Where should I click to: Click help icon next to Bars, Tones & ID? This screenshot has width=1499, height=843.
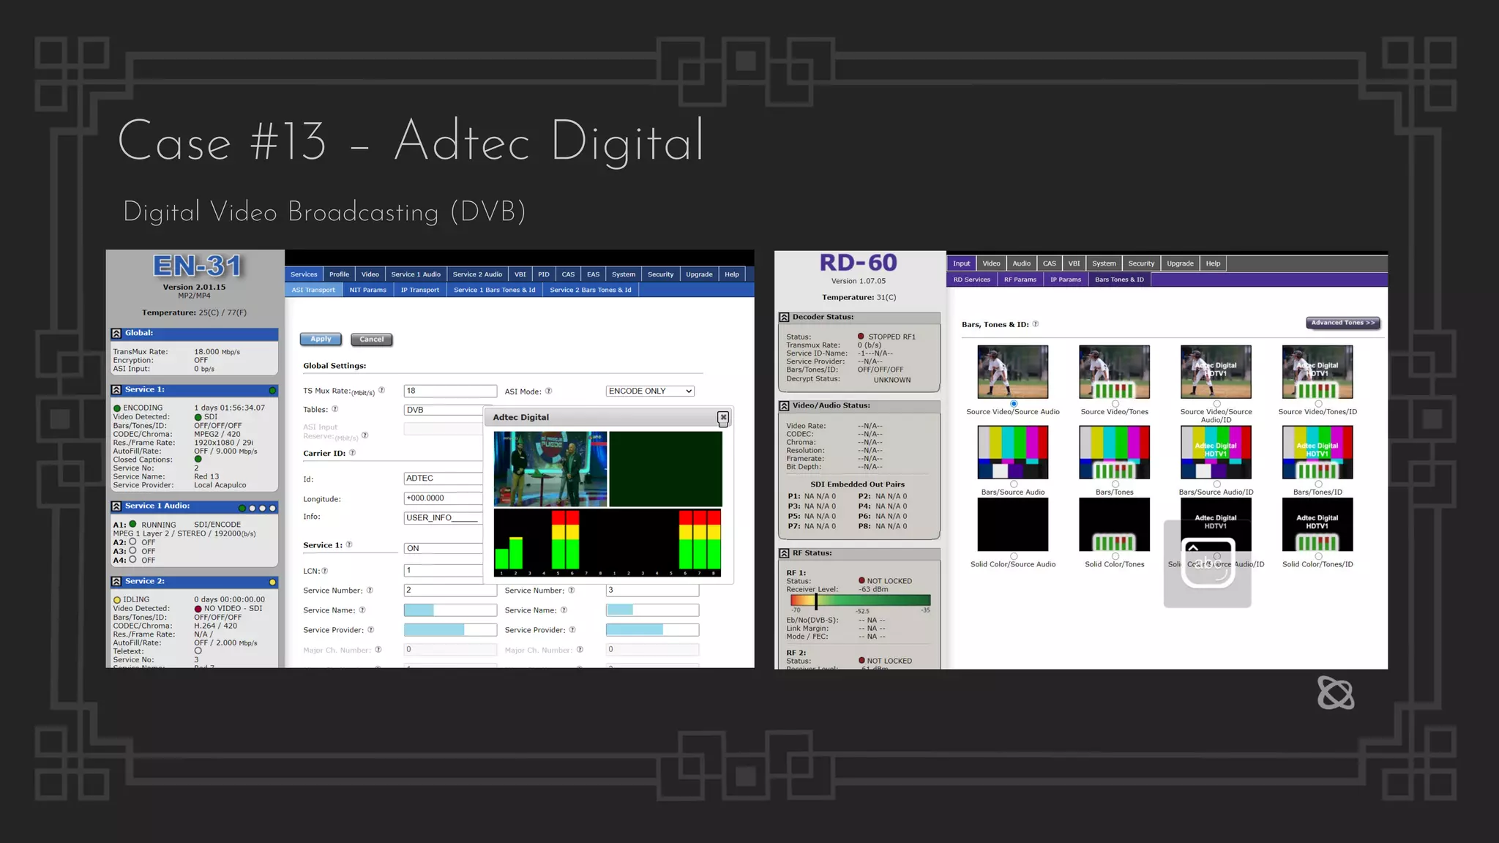[x=1036, y=324]
